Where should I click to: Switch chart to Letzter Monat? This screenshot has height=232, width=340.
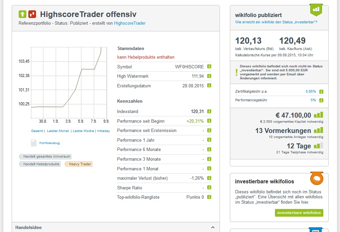point(58,131)
